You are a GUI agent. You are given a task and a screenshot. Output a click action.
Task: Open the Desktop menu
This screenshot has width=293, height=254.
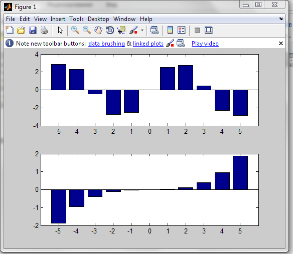click(x=98, y=19)
